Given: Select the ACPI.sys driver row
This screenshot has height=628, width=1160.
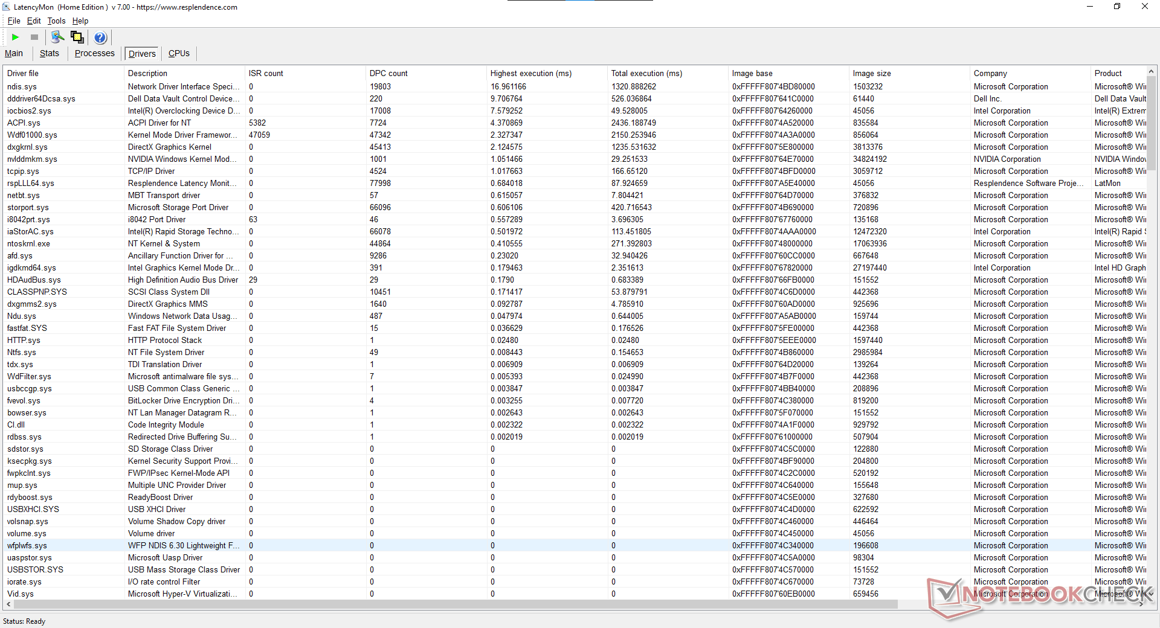Looking at the screenshot, I should [x=575, y=123].
